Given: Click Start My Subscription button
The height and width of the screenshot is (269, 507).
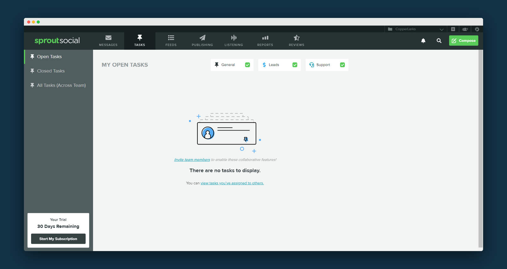Looking at the screenshot, I should point(58,239).
